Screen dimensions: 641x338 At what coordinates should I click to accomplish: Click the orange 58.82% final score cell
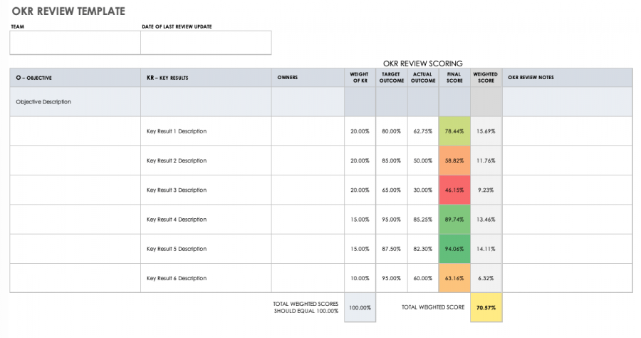(x=454, y=161)
